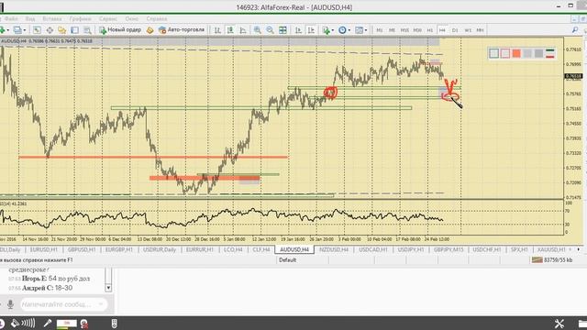Switch to the EURUSD,H1 chart tab
This screenshot has width=587, height=330.
click(x=43, y=249)
